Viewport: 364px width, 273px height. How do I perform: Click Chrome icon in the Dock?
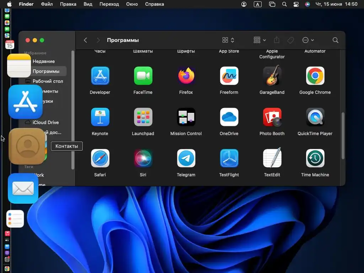tap(7, 269)
